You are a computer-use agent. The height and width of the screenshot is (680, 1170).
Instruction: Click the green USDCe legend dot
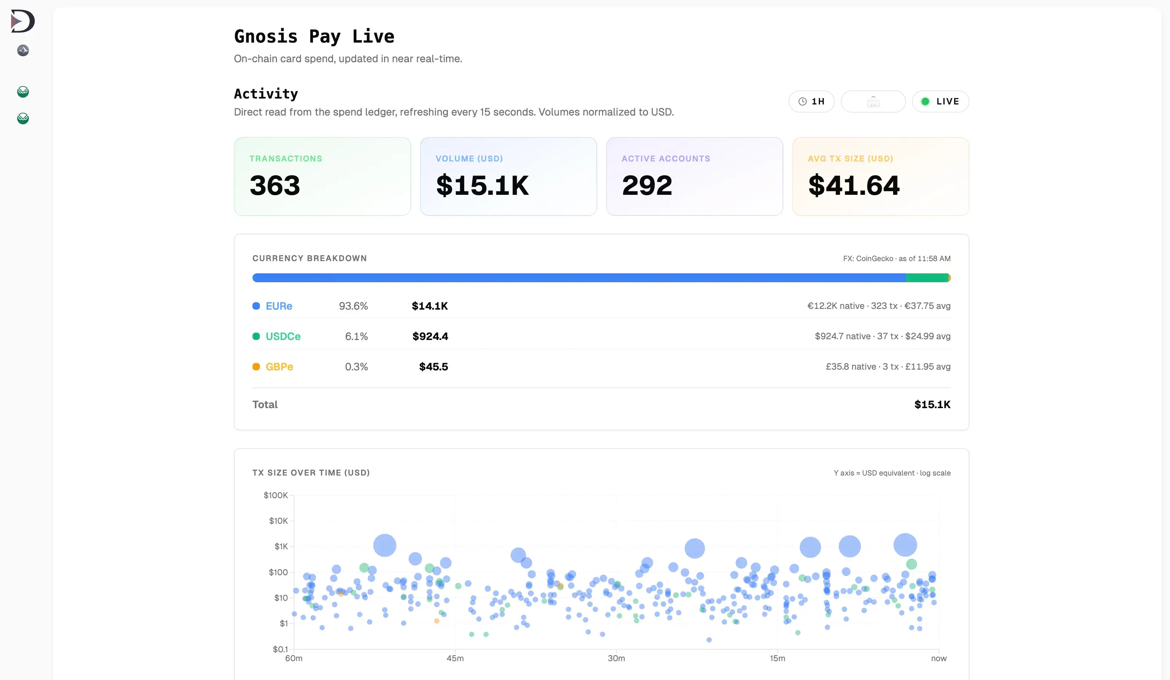coord(256,336)
